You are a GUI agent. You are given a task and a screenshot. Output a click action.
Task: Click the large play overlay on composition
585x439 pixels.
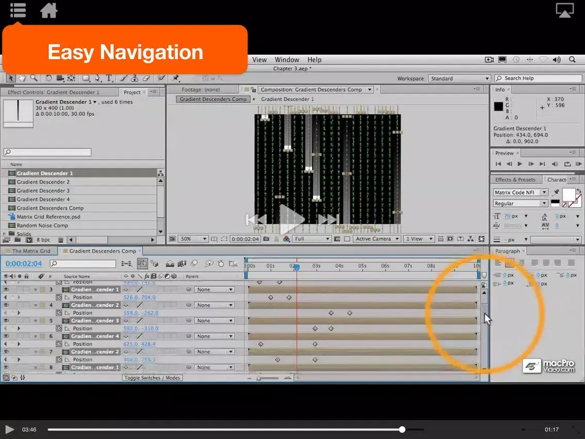pos(291,220)
